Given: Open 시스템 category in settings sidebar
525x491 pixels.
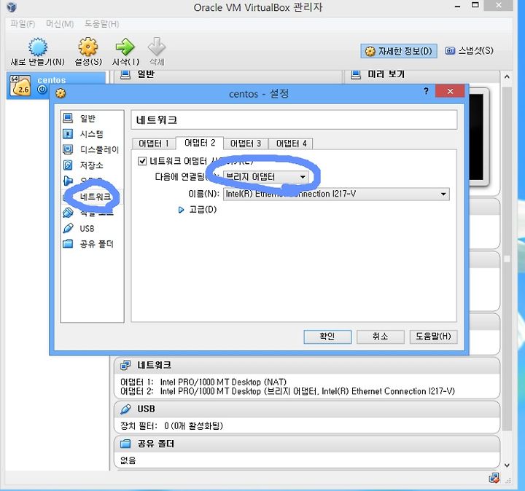Looking at the screenshot, I should [91, 134].
